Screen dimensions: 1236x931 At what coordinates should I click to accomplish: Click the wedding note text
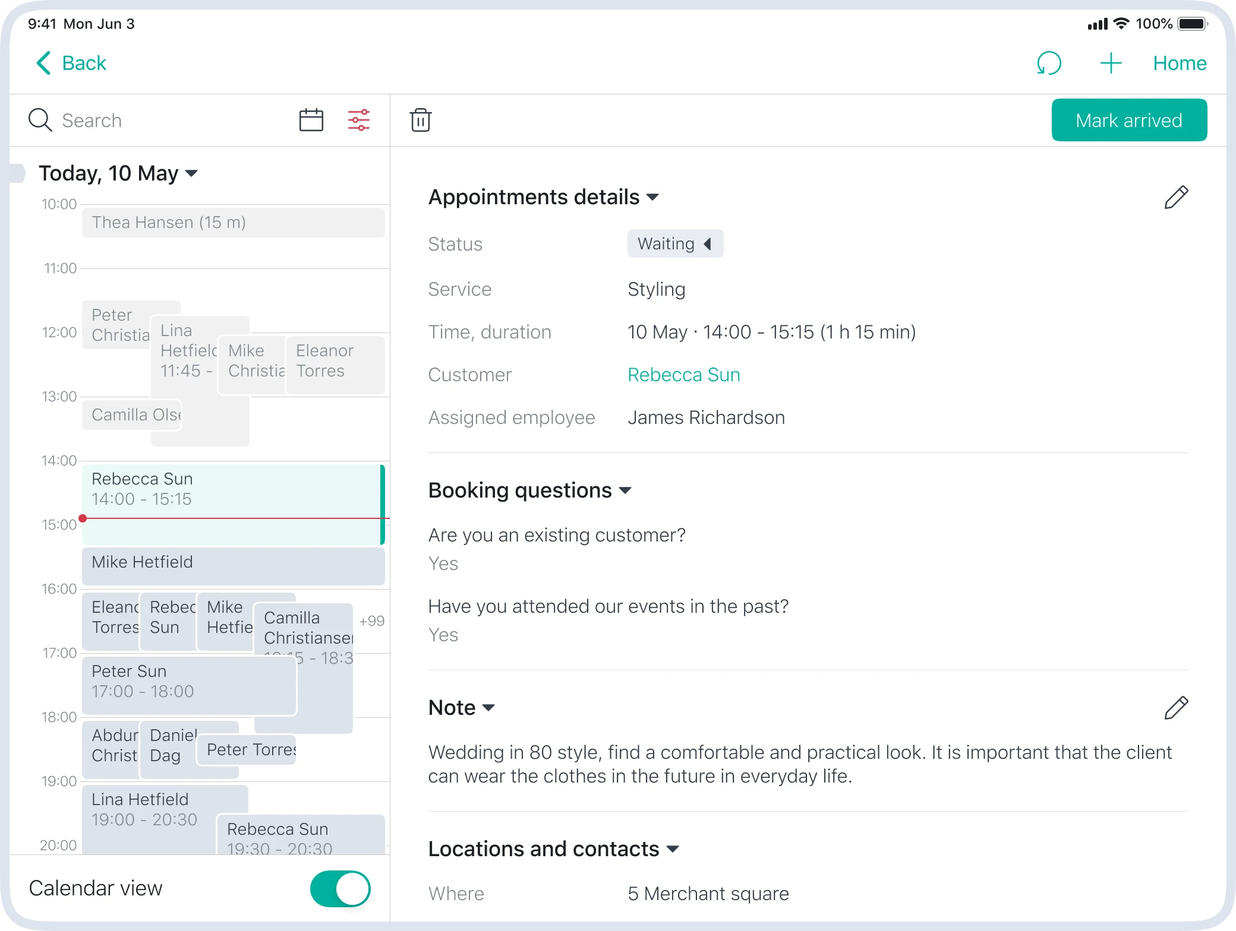(800, 764)
